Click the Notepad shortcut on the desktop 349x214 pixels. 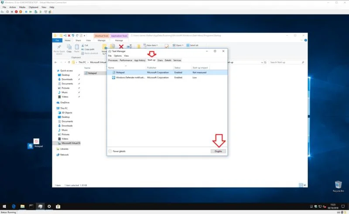35,144
